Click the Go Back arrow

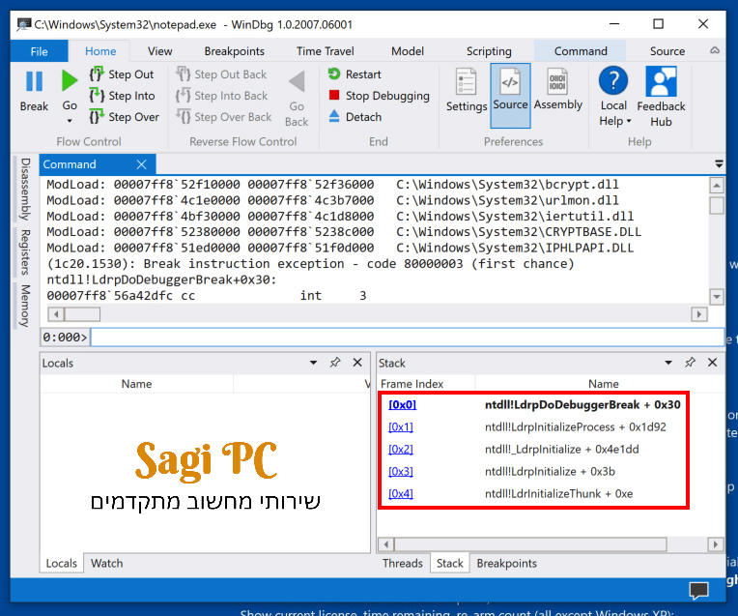click(x=297, y=81)
